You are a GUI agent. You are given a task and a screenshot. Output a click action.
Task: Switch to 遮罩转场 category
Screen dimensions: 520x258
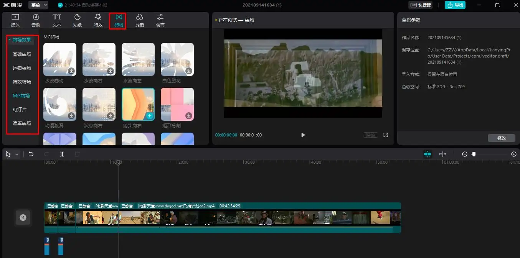[x=22, y=123]
